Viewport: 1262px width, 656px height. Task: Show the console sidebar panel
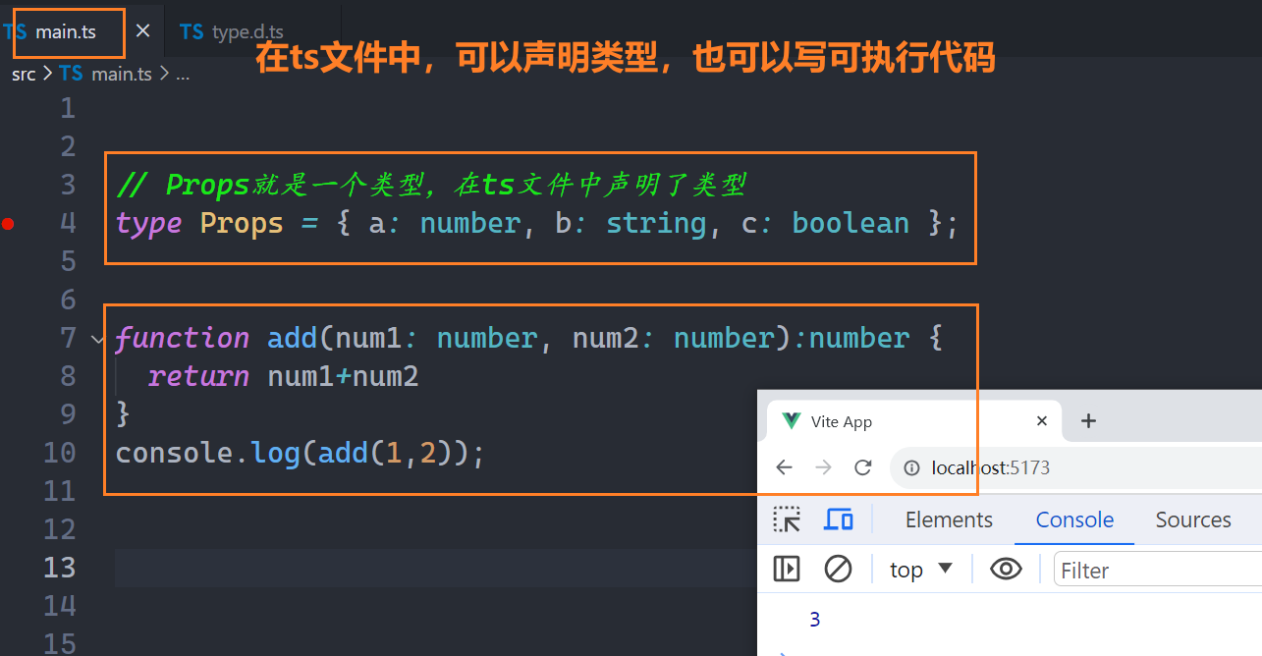787,569
